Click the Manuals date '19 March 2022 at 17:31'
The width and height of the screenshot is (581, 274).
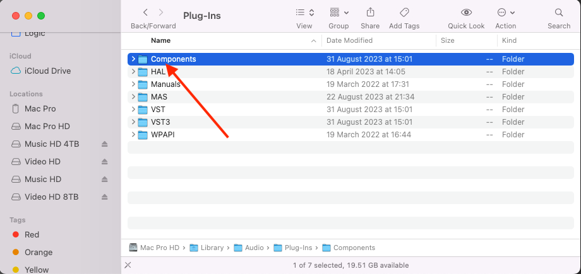[368, 84]
